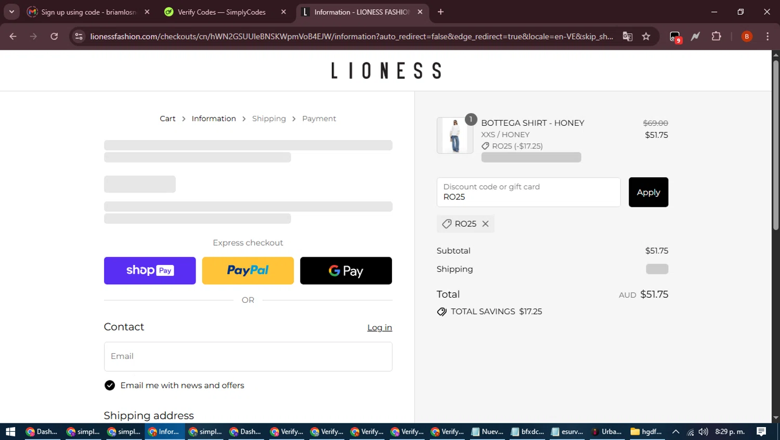The width and height of the screenshot is (780, 440).
Task: Pay with PayPal express checkout
Action: coord(248,271)
